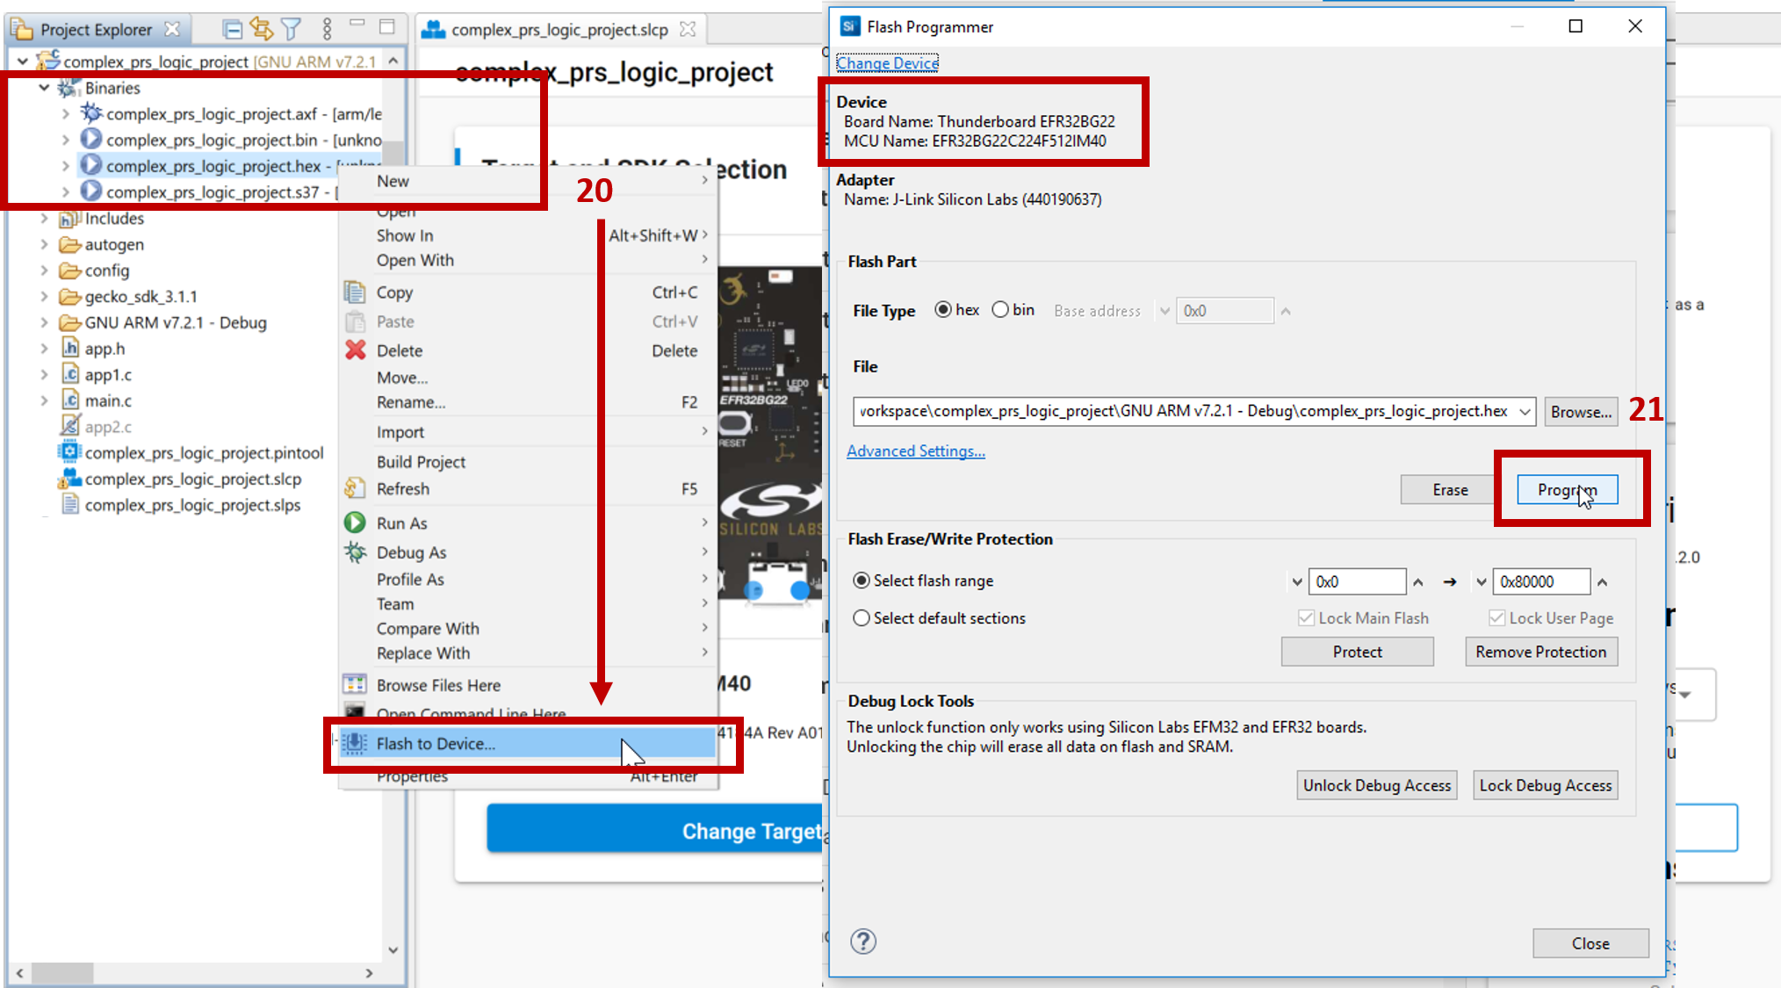Click Advanced Settings hyperlink
1781x988 pixels.
[917, 451]
